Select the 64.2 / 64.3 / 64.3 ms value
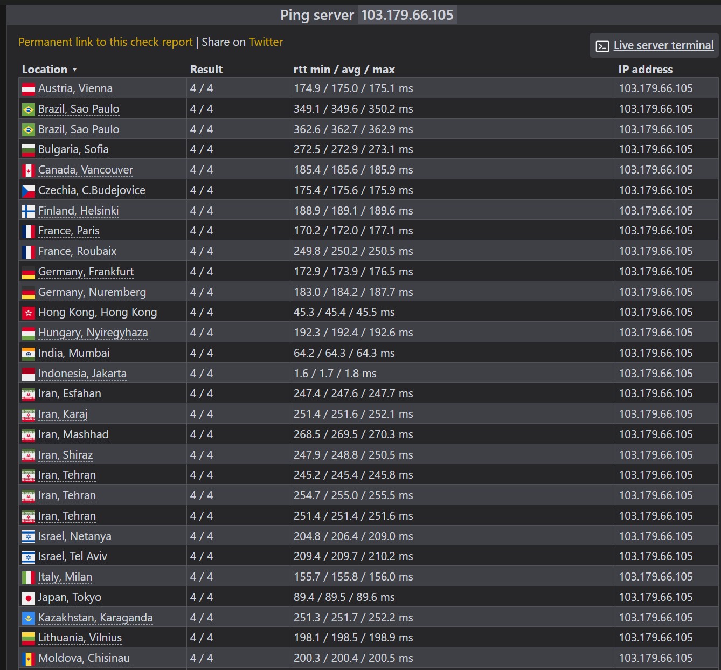Screen dimensions: 721x670 [344, 353]
